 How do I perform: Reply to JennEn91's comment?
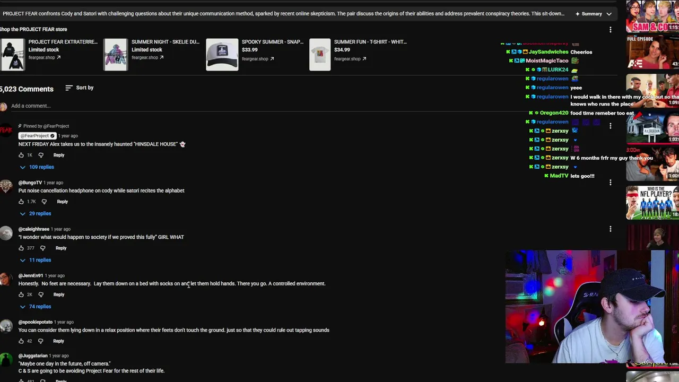(x=59, y=294)
